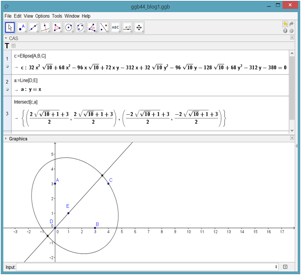301x275 pixels.
Task: Select CAS row number 3
Action: click(x=7, y=114)
